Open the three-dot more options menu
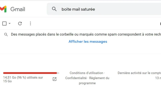The width and height of the screenshot is (161, 105). 30,23
